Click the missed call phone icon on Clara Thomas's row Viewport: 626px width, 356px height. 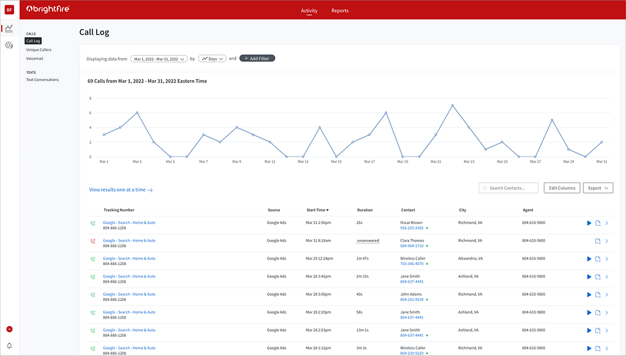click(92, 241)
